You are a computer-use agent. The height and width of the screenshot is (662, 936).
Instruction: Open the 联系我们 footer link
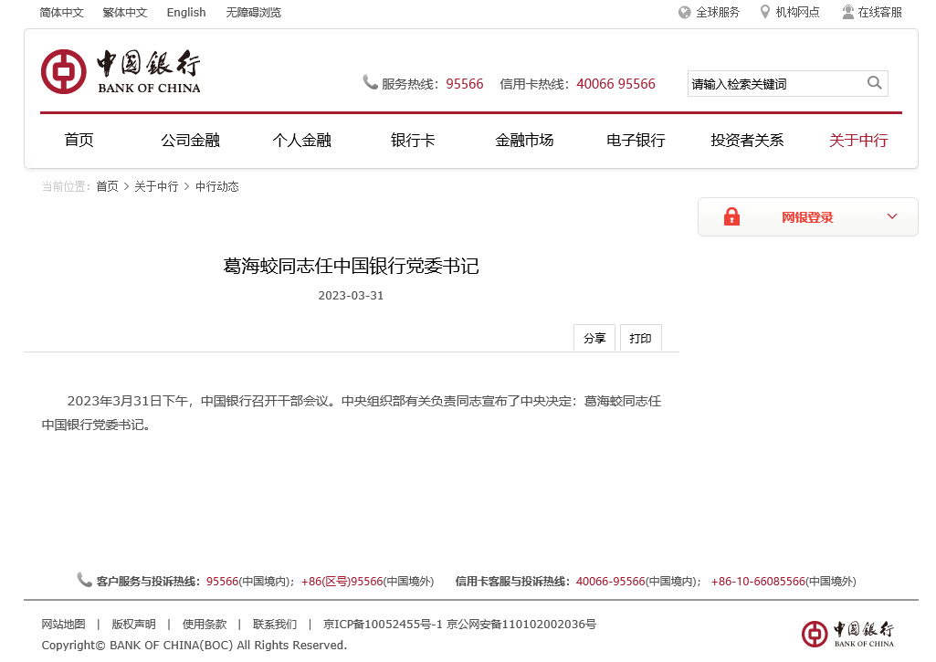pos(275,624)
